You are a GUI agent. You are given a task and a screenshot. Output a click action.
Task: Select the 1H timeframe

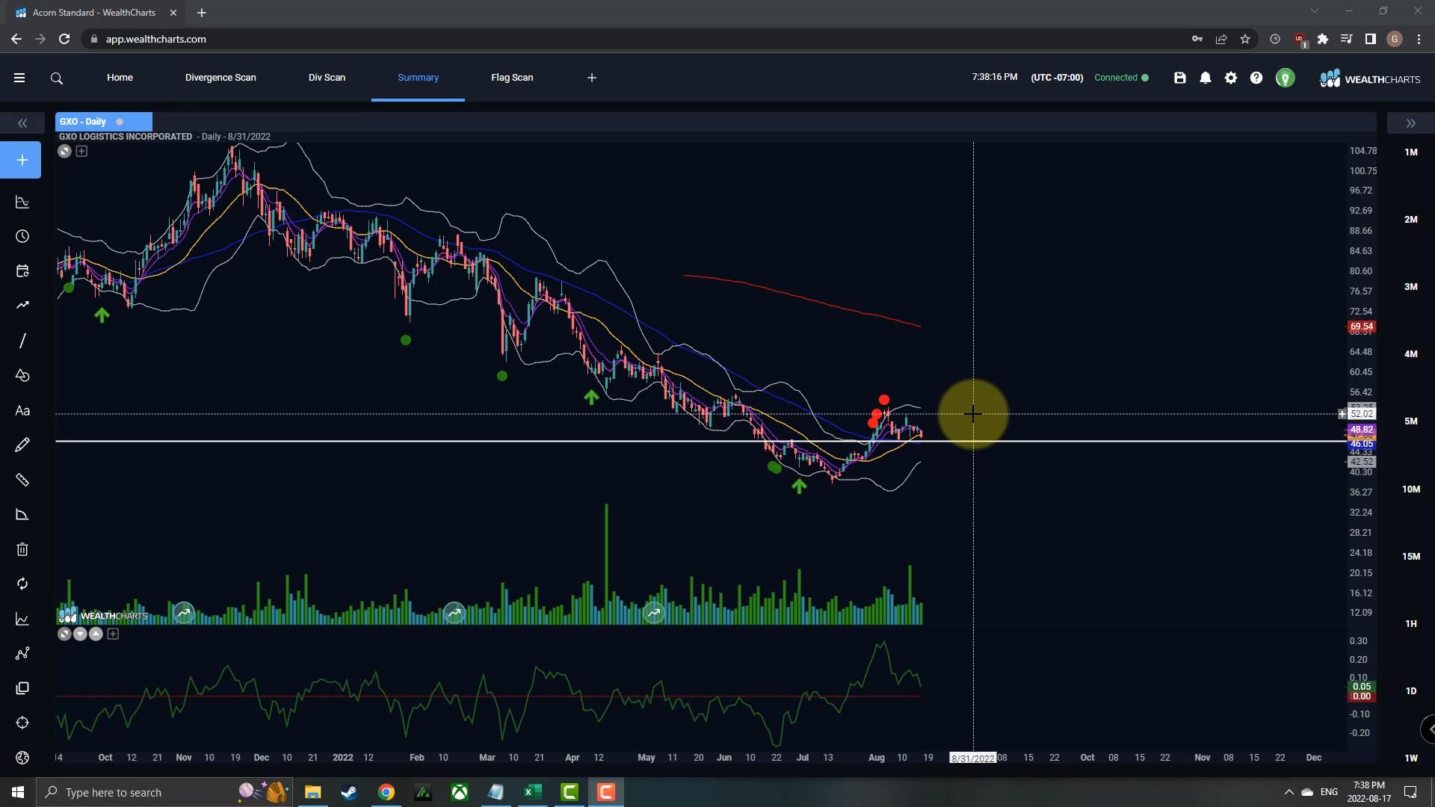point(1410,624)
